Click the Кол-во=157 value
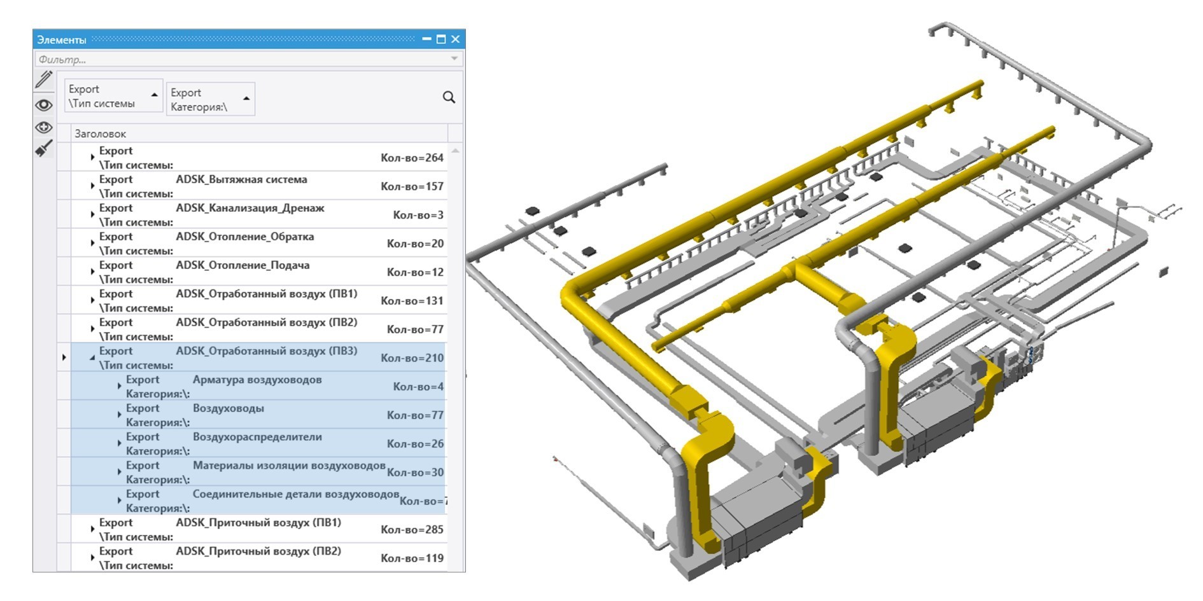Image resolution: width=1203 pixels, height=601 pixels. (412, 186)
